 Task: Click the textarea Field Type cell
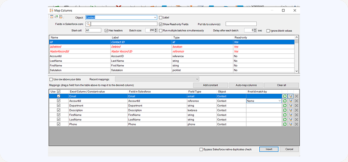[202, 110]
